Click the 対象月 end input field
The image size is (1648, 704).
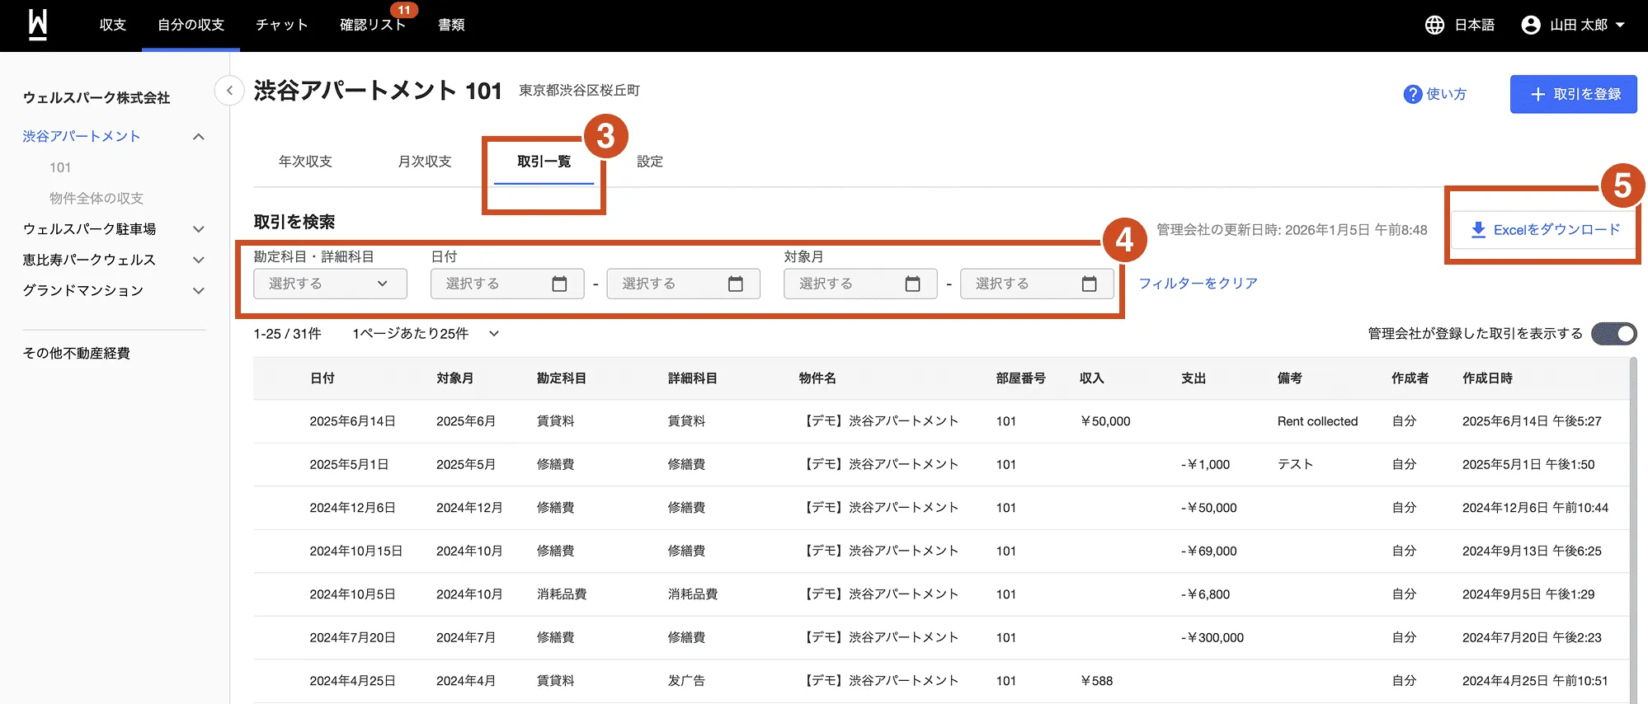[x=1037, y=284]
